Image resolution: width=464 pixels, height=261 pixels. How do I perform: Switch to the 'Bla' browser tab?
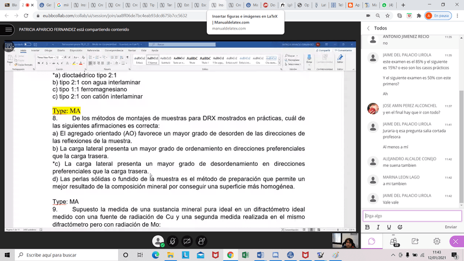pyautogui.click(x=11, y=5)
